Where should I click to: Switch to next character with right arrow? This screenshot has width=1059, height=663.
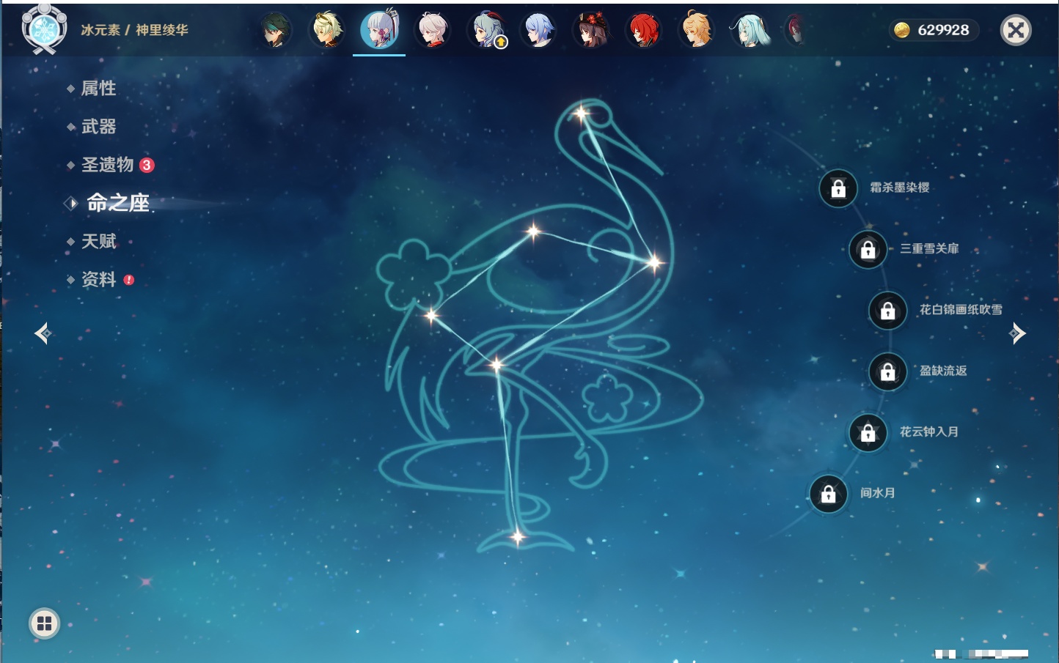(1017, 333)
